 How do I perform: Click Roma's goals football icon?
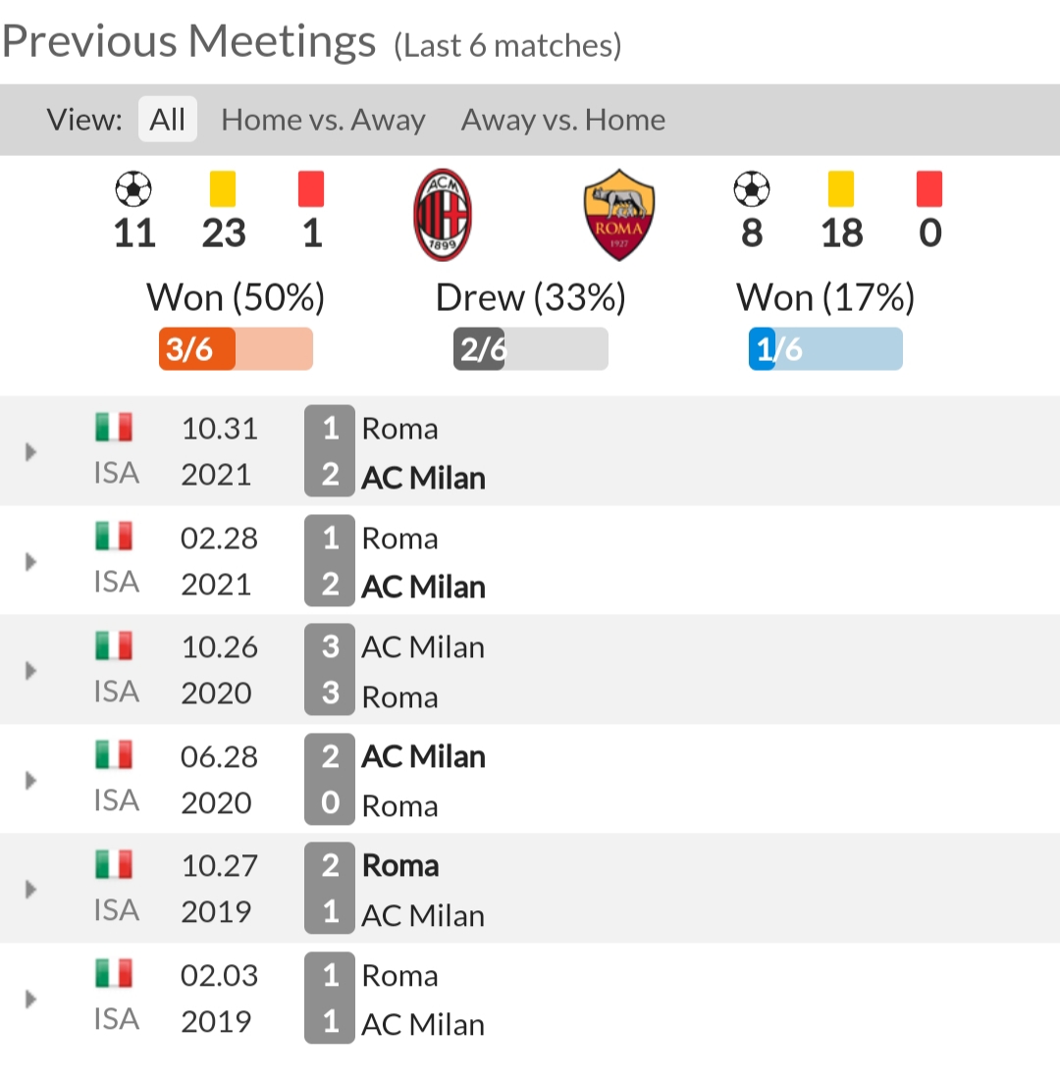tap(752, 189)
